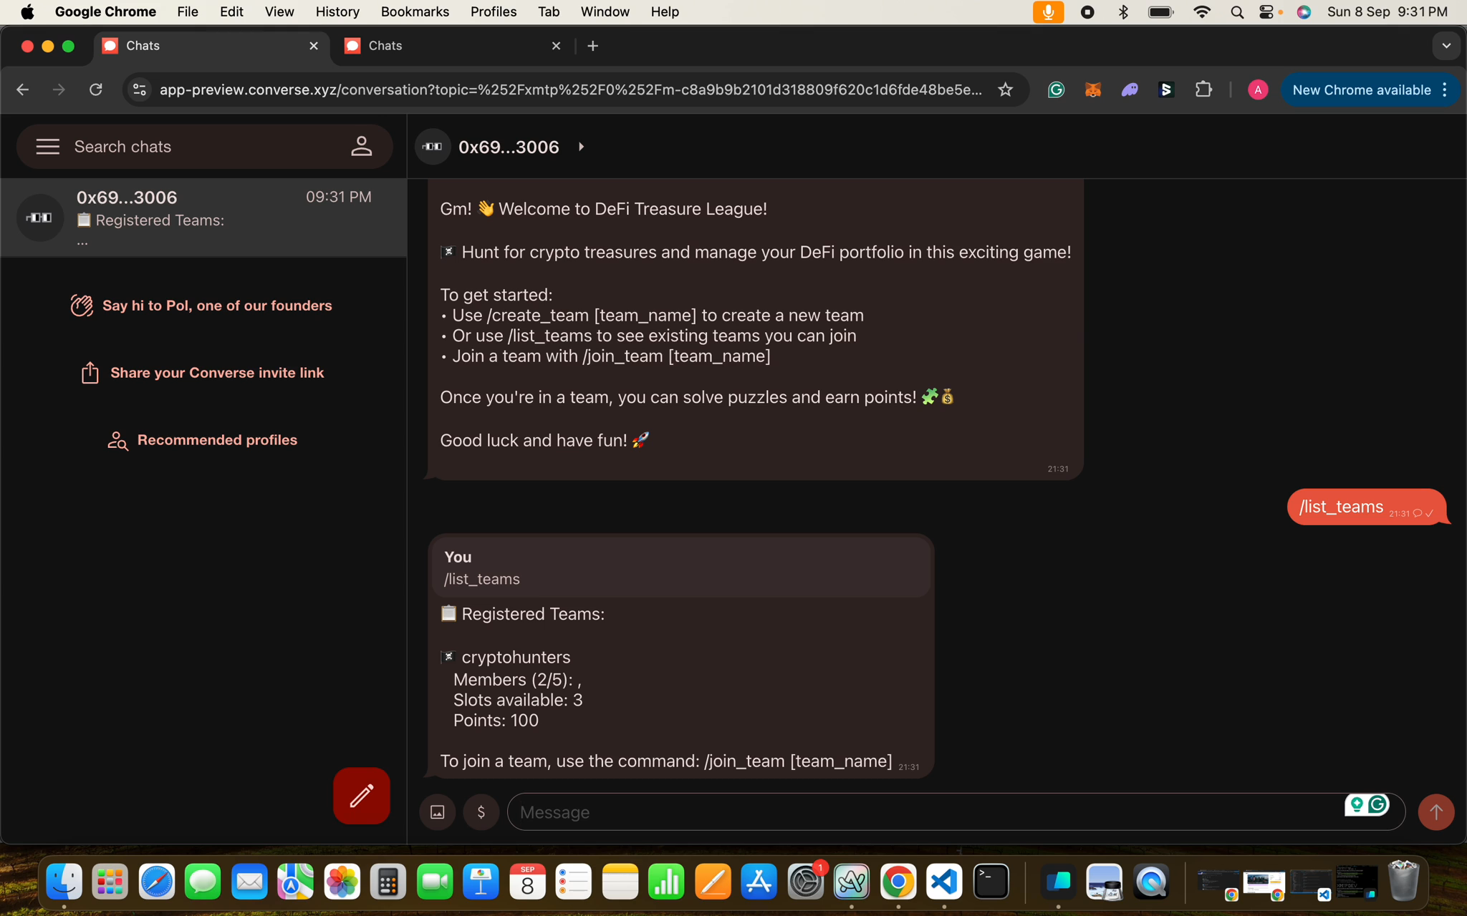This screenshot has width=1467, height=916.
Task: Open the hamburger menu in the chat sidebar
Action: [x=48, y=147]
